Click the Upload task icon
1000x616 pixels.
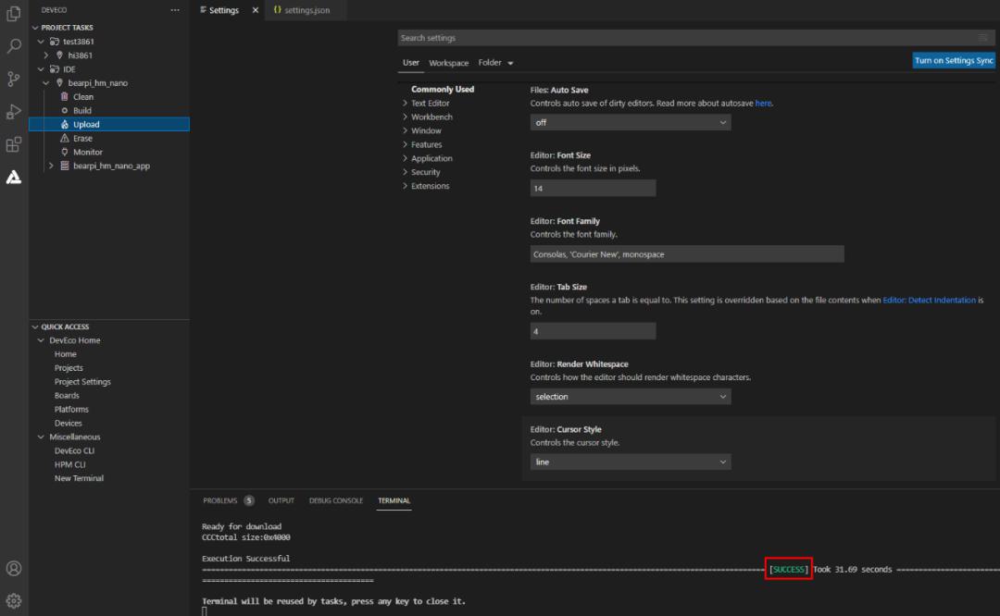pos(65,125)
